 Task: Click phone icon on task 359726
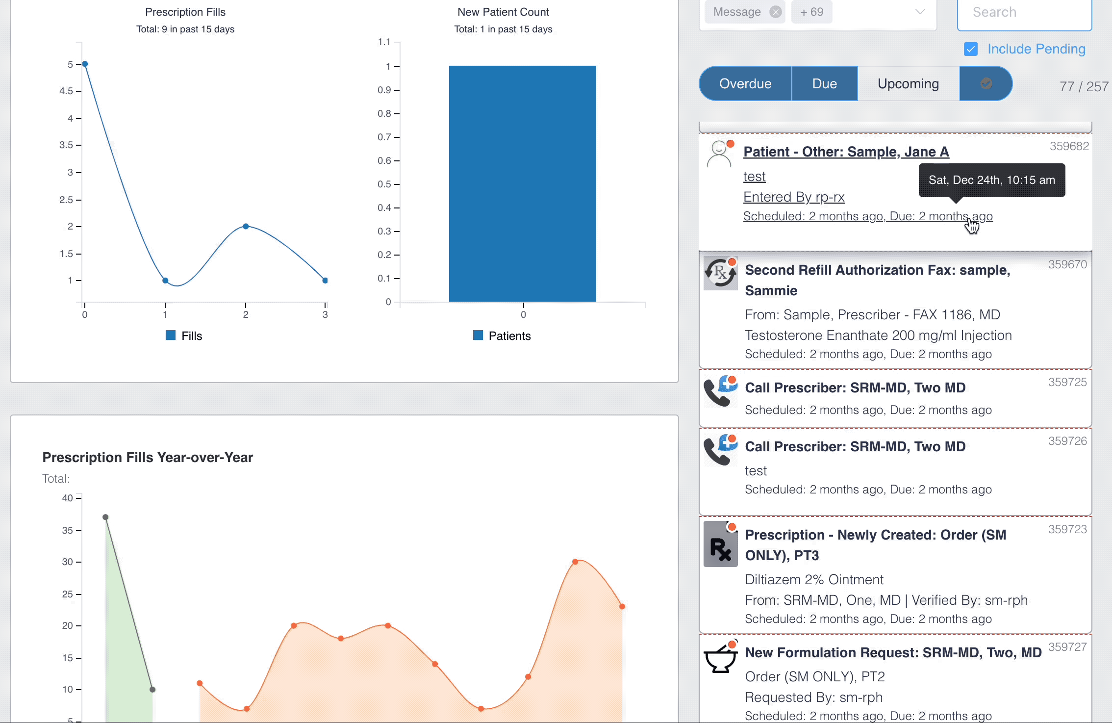click(x=720, y=450)
